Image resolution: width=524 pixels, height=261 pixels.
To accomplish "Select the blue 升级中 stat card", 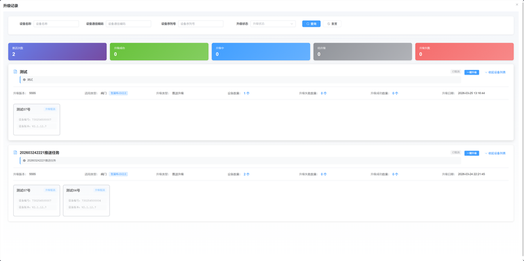I will (261, 52).
